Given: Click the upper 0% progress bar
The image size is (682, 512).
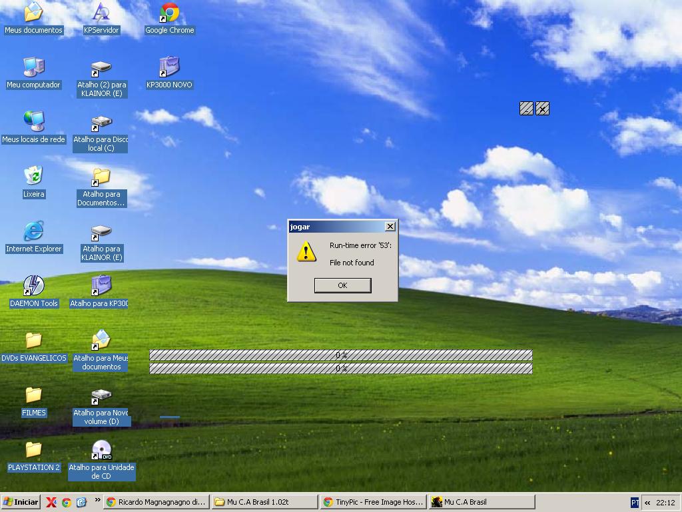Looking at the screenshot, I should click(341, 355).
